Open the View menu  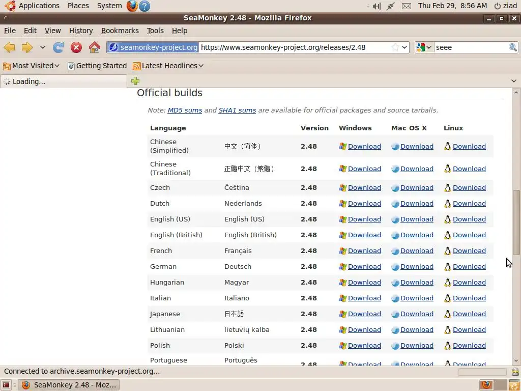pos(52,31)
